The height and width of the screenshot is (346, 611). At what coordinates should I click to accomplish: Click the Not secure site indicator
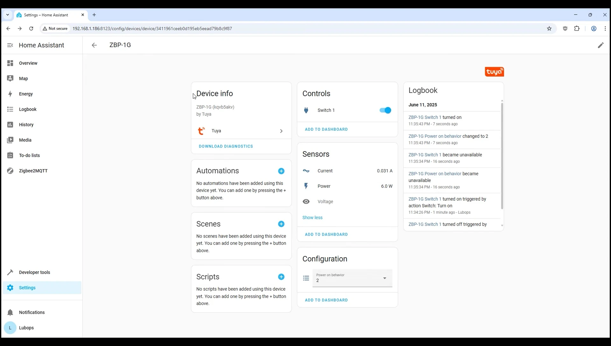[x=55, y=29]
